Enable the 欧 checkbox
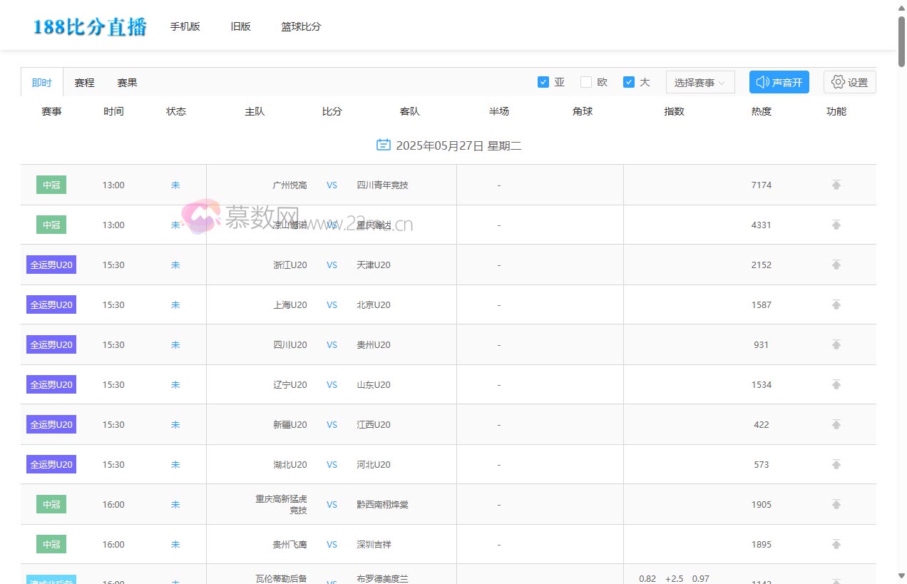The width and height of the screenshot is (907, 584). point(585,81)
